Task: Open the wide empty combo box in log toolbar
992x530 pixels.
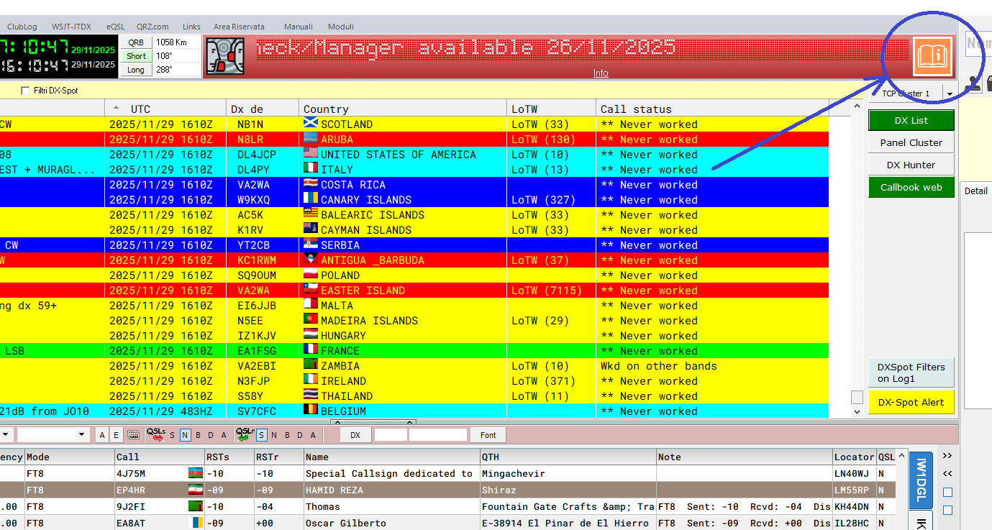Action: pyautogui.click(x=53, y=434)
